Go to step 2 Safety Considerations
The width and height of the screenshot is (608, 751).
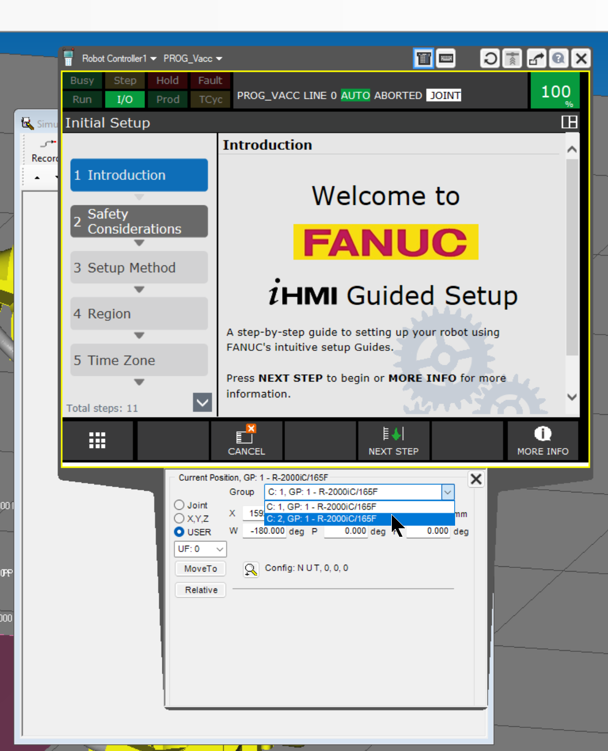[139, 222]
